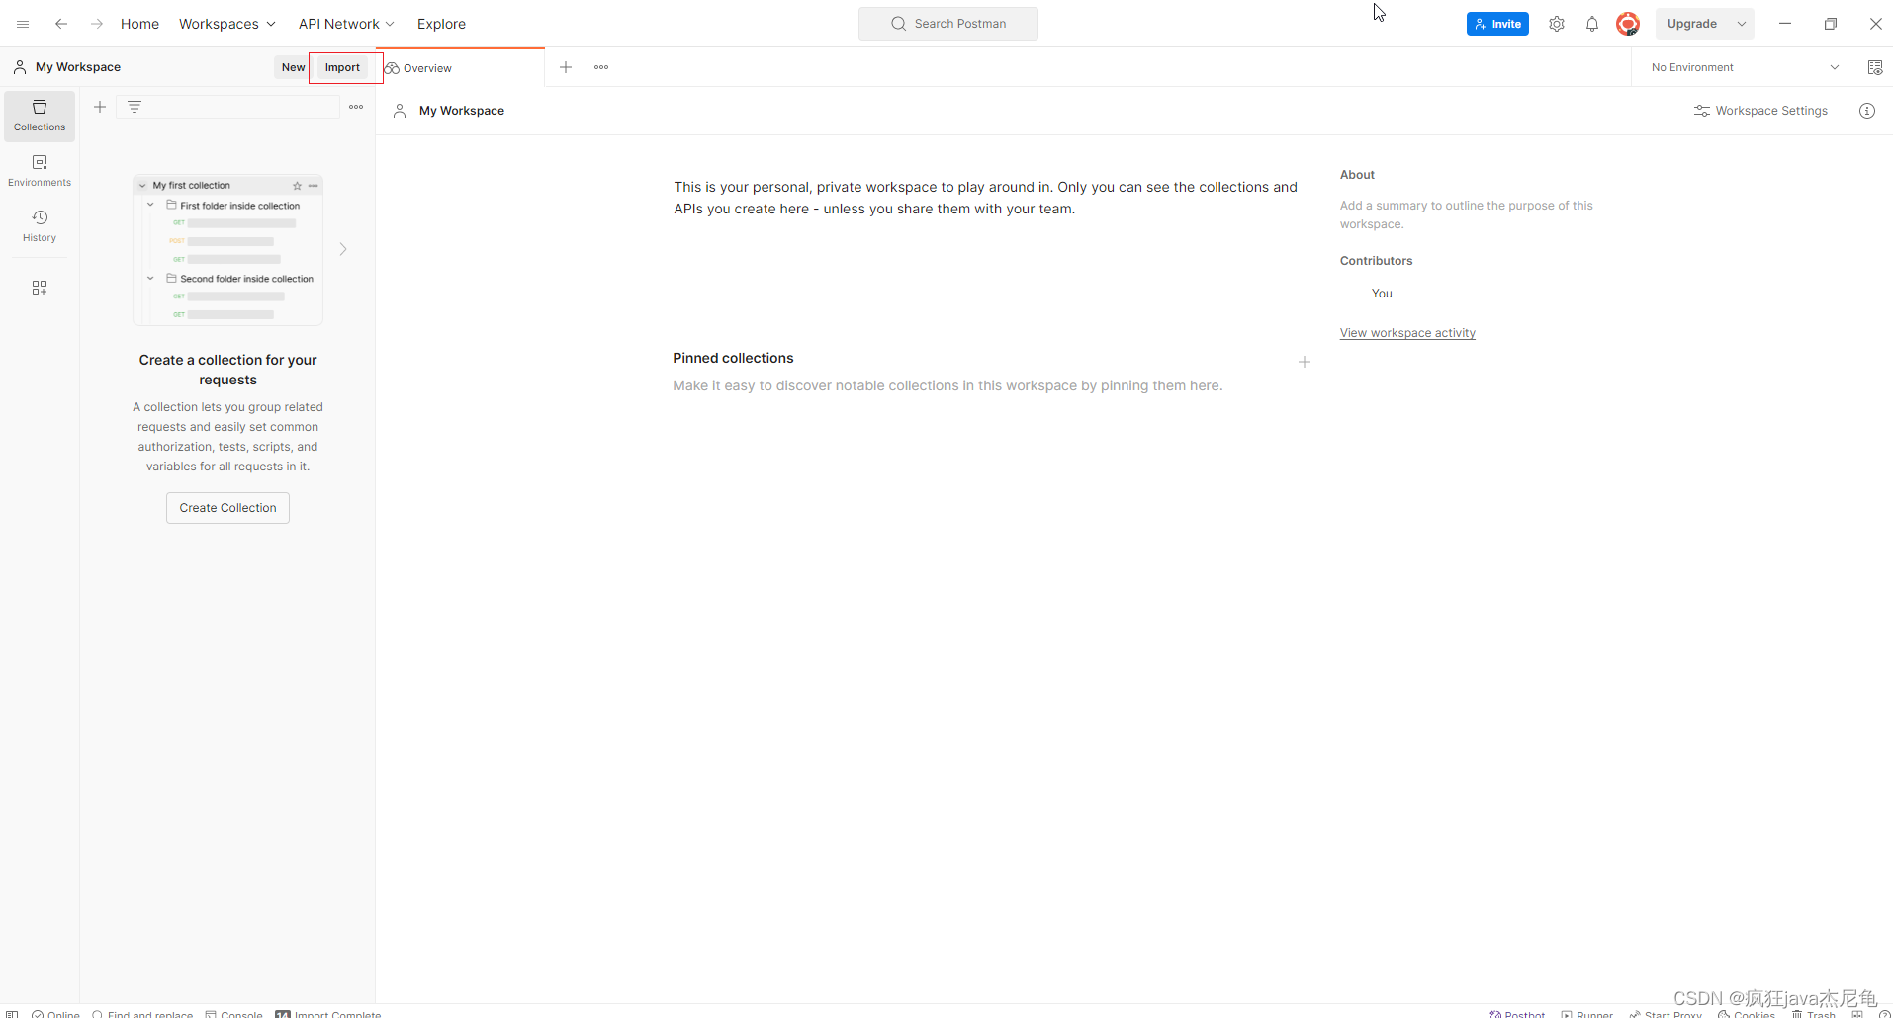This screenshot has width=1893, height=1018.
Task: Click the Create Collection button
Action: [x=227, y=508]
